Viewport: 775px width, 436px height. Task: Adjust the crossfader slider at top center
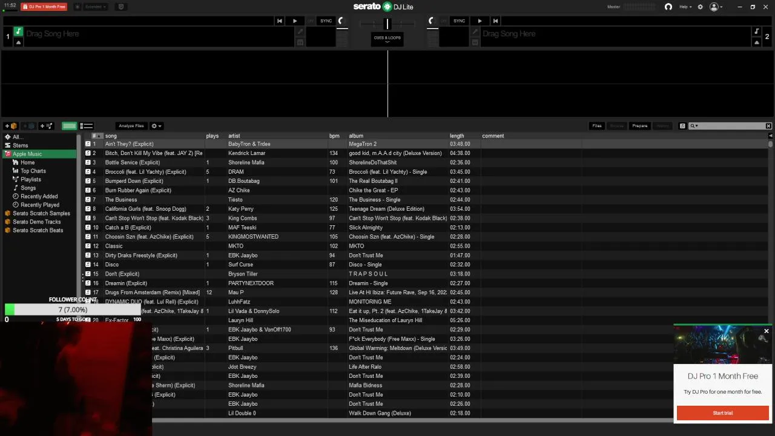(x=387, y=24)
